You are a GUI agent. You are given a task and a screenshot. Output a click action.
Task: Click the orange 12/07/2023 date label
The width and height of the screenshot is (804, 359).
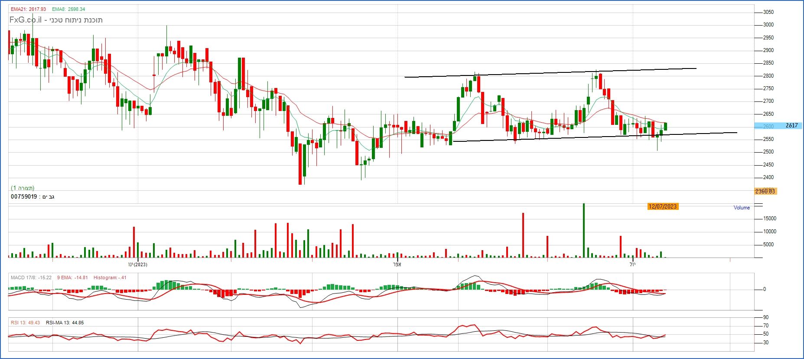point(663,206)
